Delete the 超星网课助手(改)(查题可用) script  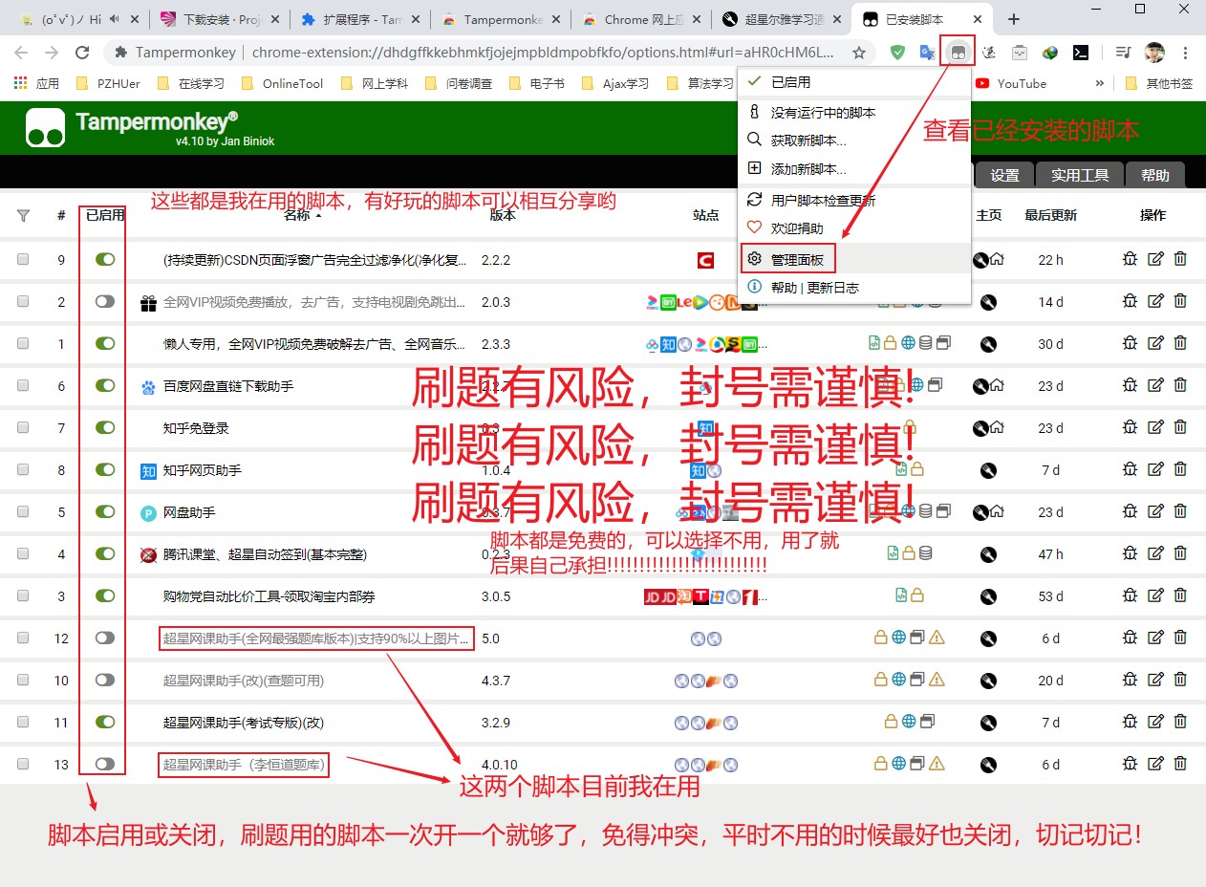tap(1180, 680)
